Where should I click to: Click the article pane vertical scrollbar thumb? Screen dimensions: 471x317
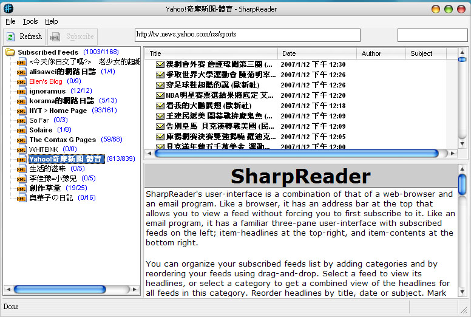tap(463, 185)
